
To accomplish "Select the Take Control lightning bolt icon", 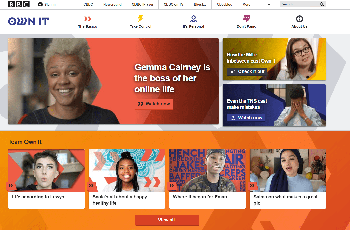I will 141,19.
